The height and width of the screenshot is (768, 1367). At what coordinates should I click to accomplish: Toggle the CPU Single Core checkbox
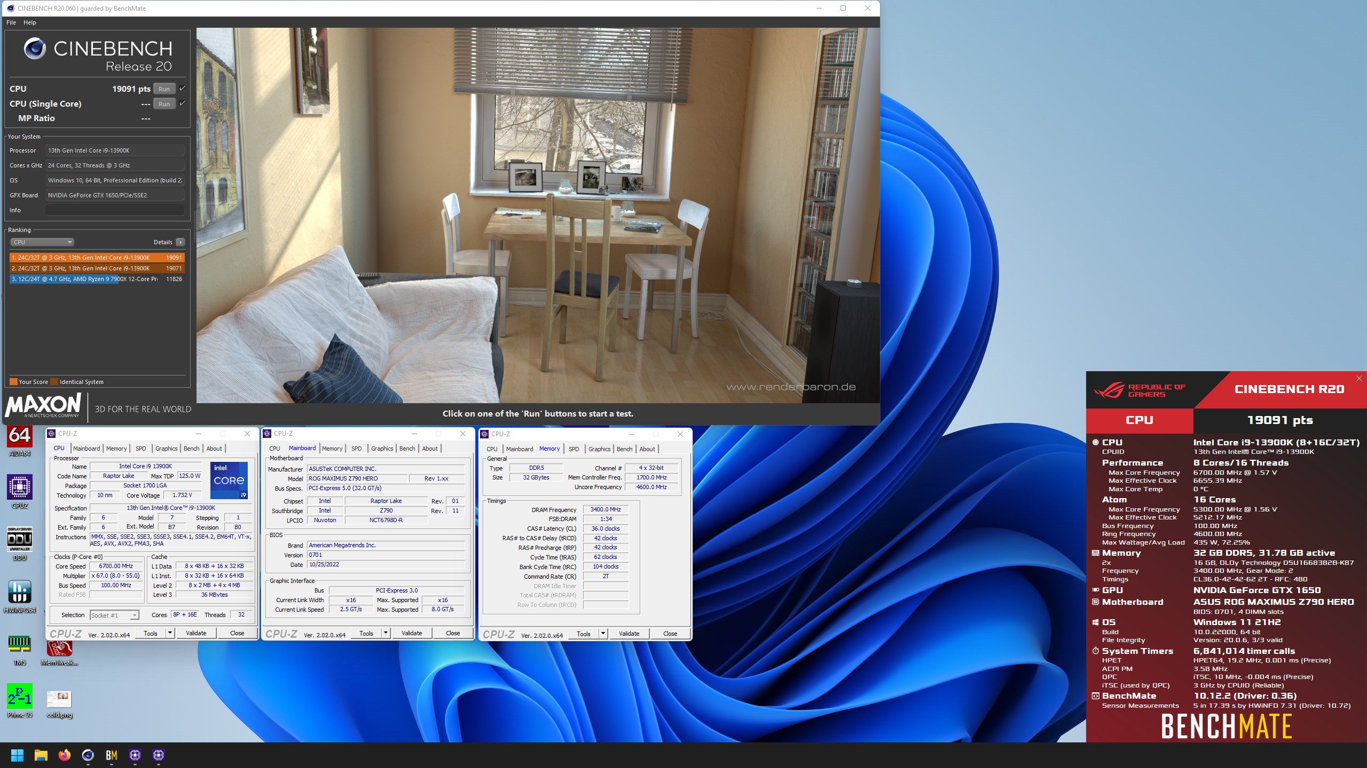coord(182,103)
